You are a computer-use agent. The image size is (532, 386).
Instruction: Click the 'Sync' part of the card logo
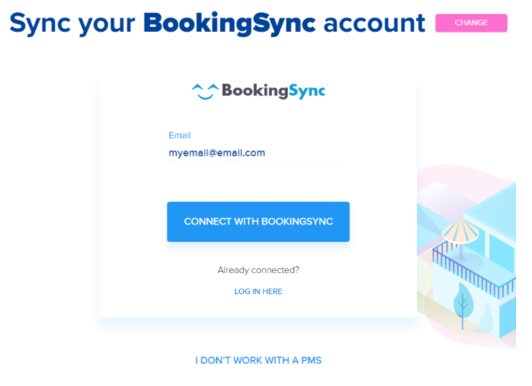pyautogui.click(x=304, y=91)
